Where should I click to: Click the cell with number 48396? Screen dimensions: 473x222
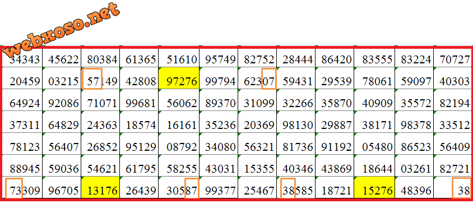[x=414, y=187]
